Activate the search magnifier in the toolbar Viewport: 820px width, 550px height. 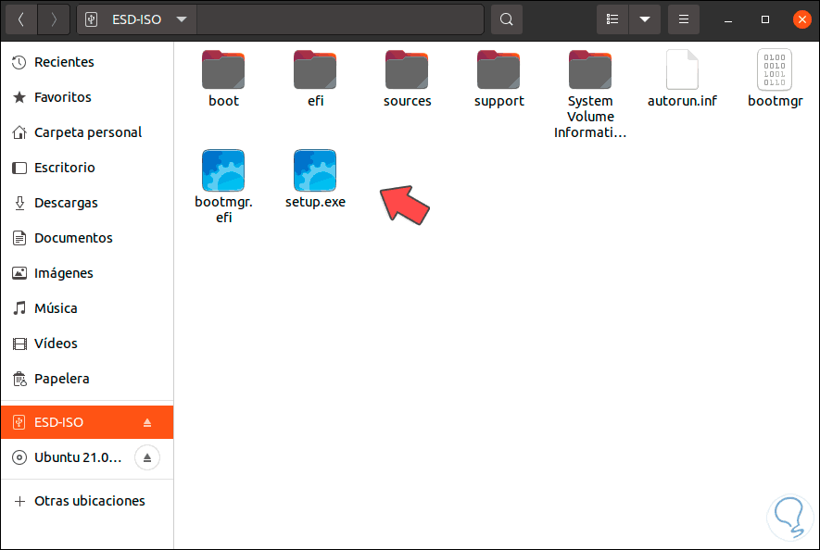pyautogui.click(x=506, y=19)
